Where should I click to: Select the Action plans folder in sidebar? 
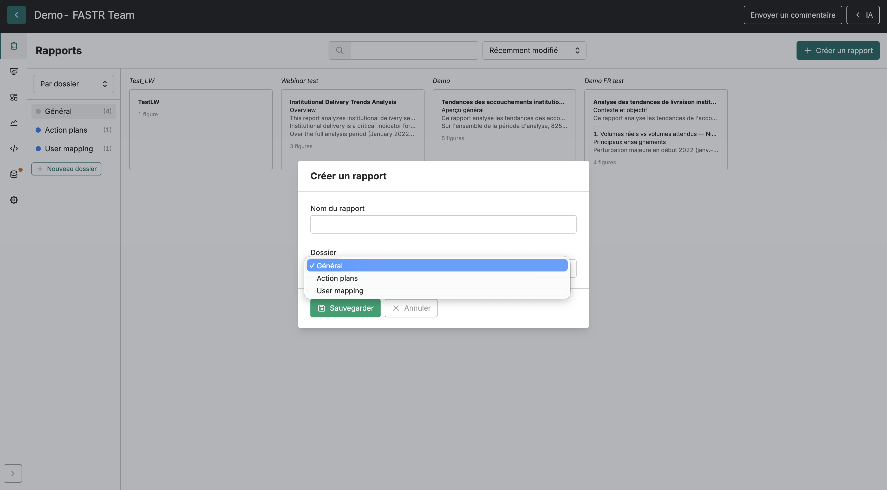[x=74, y=130]
